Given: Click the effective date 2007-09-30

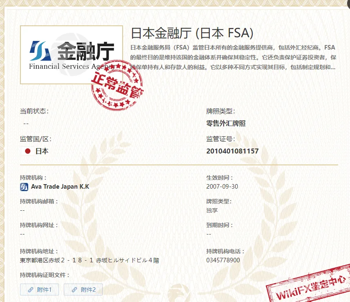Looking at the screenshot, I should pos(222,187).
